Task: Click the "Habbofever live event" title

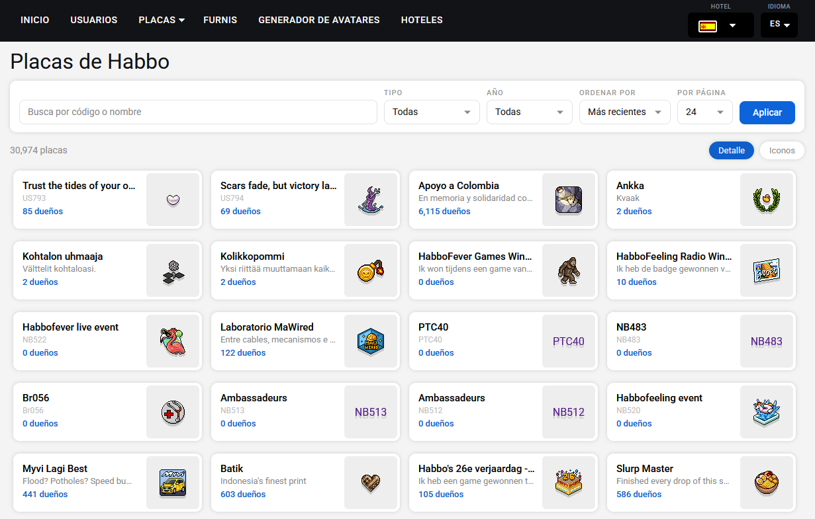Action: coord(70,327)
